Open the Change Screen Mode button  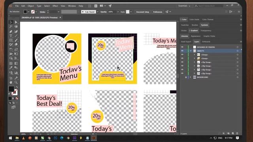click(13, 107)
